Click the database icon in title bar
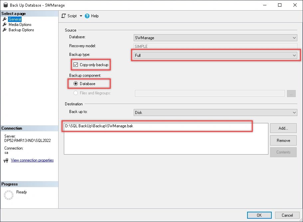The width and height of the screenshot is (303, 222). (5, 5)
